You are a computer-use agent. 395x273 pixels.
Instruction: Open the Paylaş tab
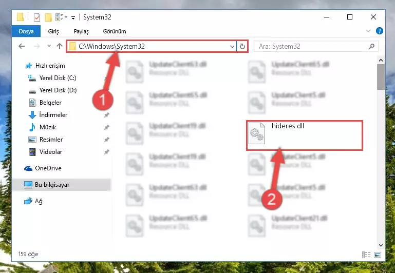coord(81,31)
